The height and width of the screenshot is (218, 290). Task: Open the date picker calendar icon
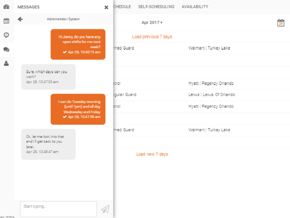(280, 23)
